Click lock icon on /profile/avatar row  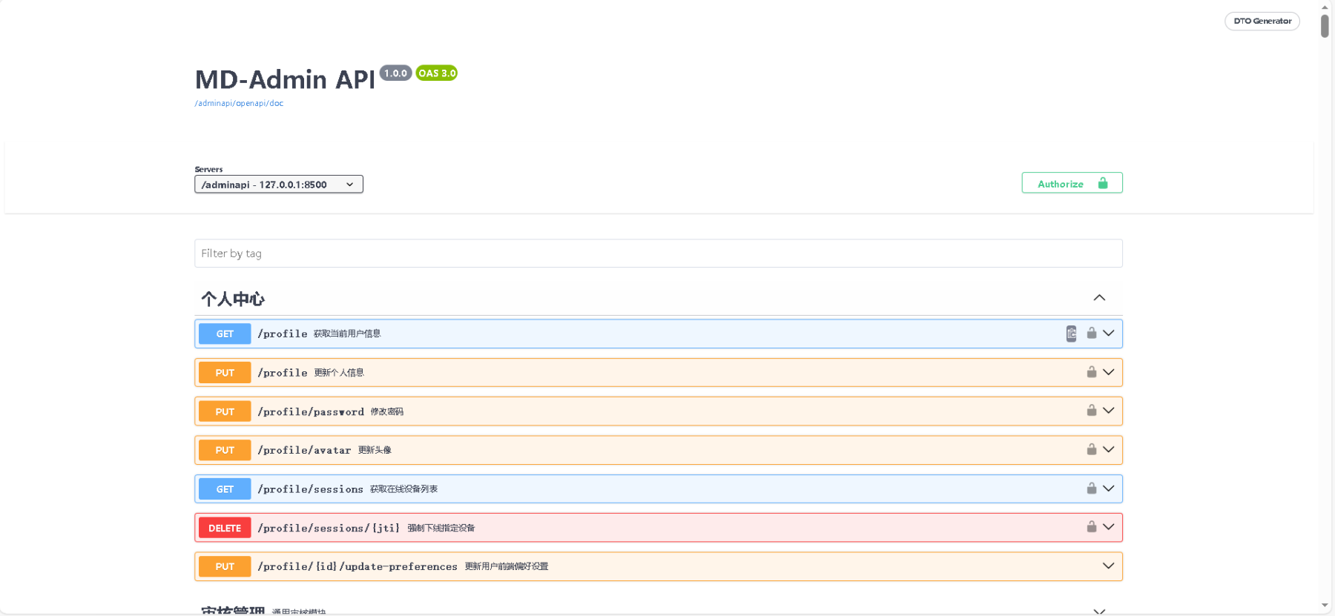1091,449
